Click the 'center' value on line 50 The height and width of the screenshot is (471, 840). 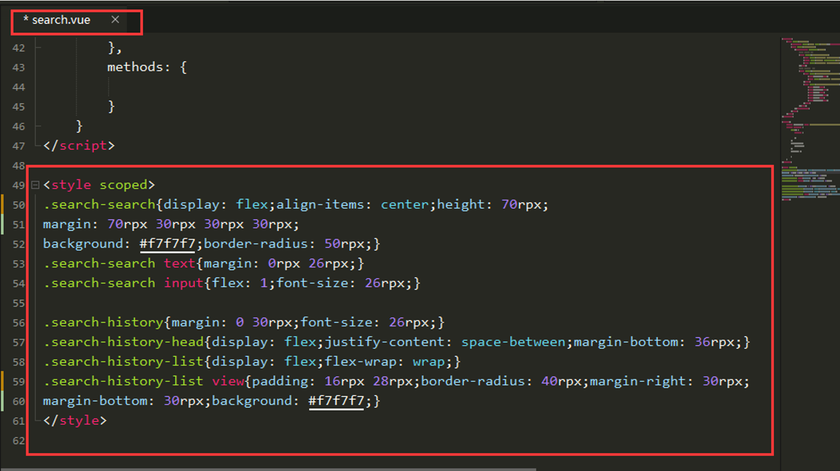[x=405, y=204]
